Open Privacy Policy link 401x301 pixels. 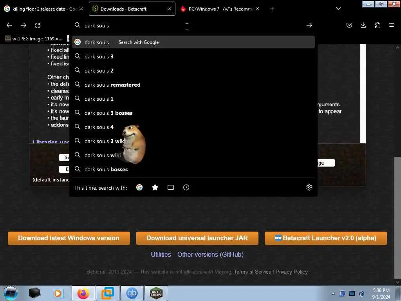point(291,272)
